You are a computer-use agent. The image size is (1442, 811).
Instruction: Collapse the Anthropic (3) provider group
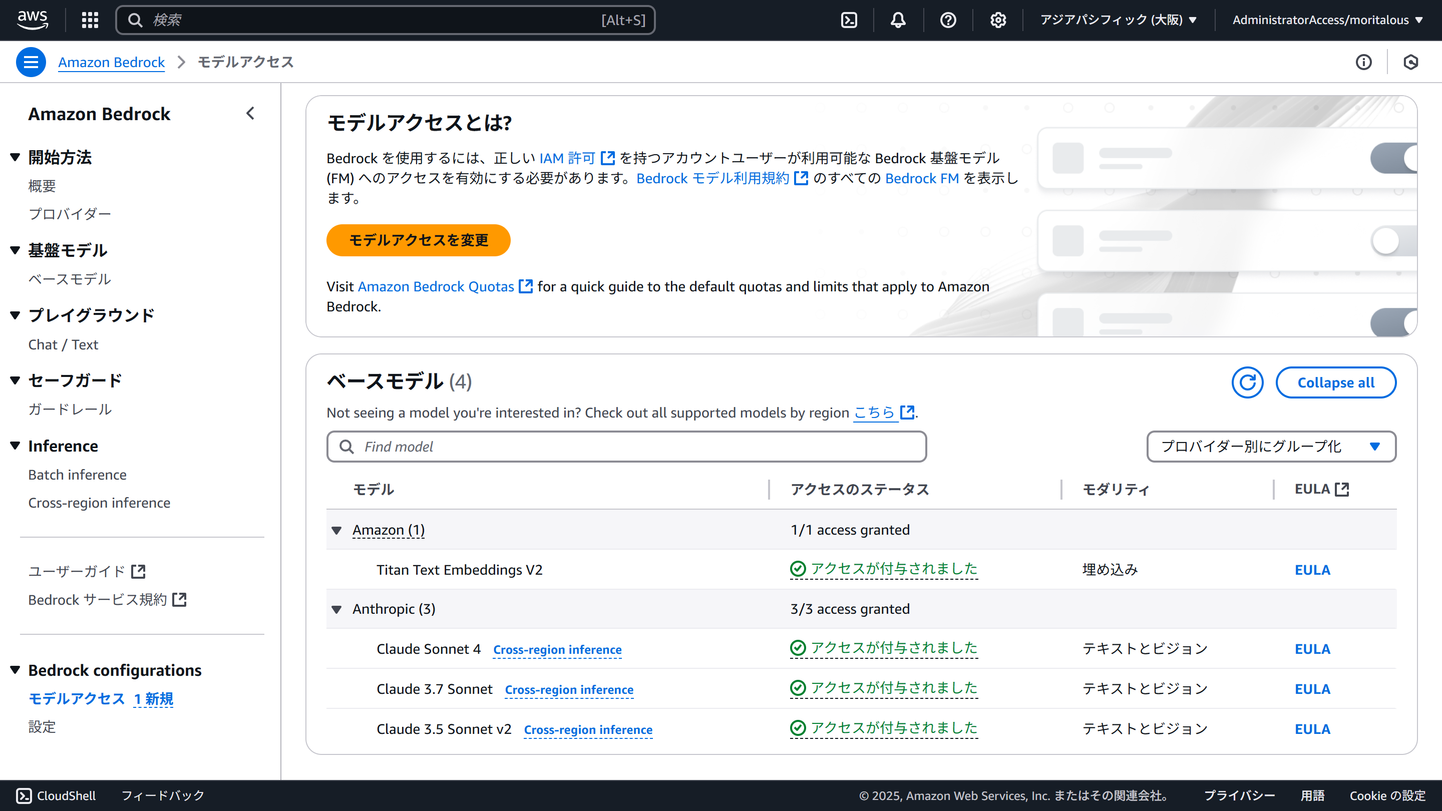336,609
